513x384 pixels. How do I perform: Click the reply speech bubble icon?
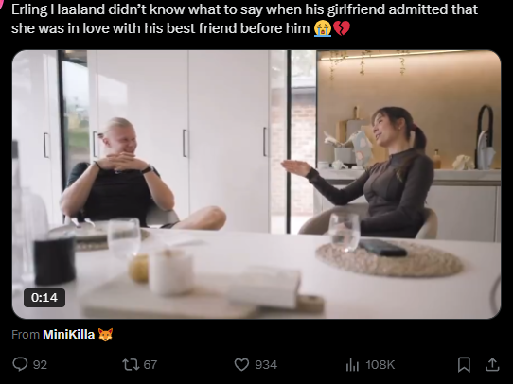[20, 364]
